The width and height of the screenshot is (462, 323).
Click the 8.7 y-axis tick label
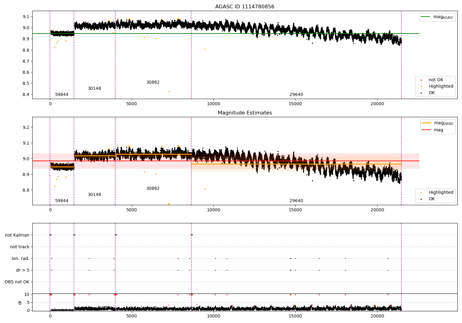pyautogui.click(x=26, y=61)
